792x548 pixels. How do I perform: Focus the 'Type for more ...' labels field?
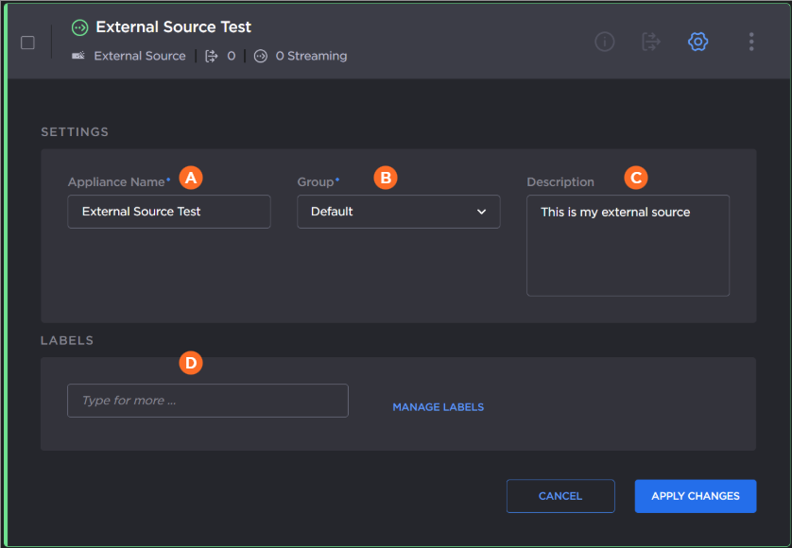[208, 401]
